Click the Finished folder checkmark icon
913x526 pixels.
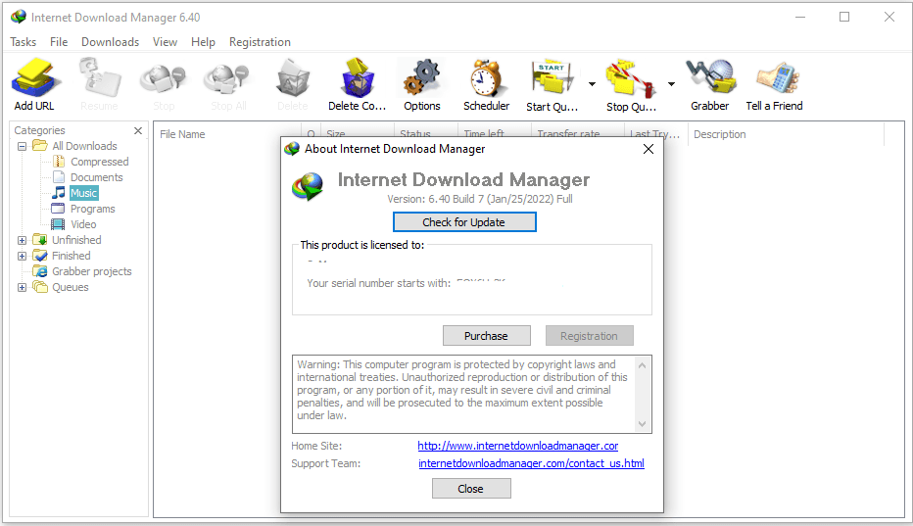tap(40, 255)
